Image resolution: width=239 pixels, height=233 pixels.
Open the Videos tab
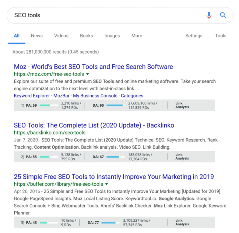(61, 36)
